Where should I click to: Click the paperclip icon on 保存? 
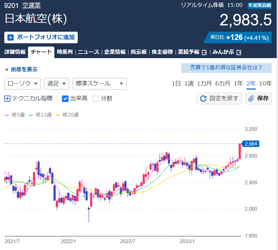[251, 98]
